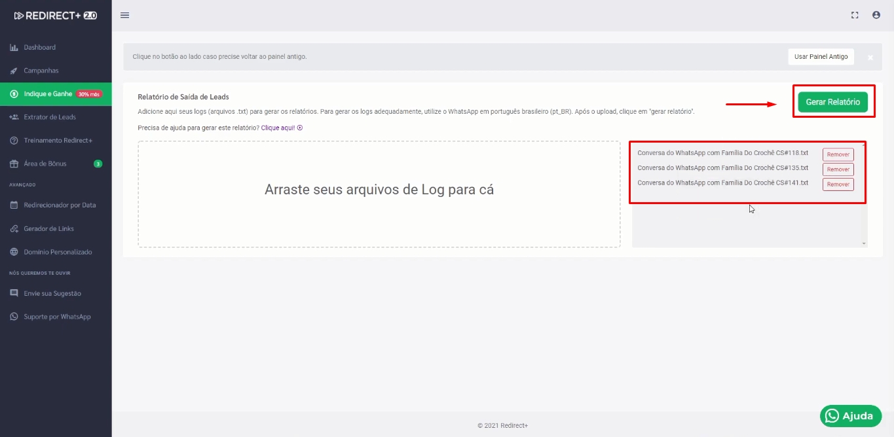Toggle fullscreen mode icon
This screenshot has width=894, height=437.
click(855, 15)
